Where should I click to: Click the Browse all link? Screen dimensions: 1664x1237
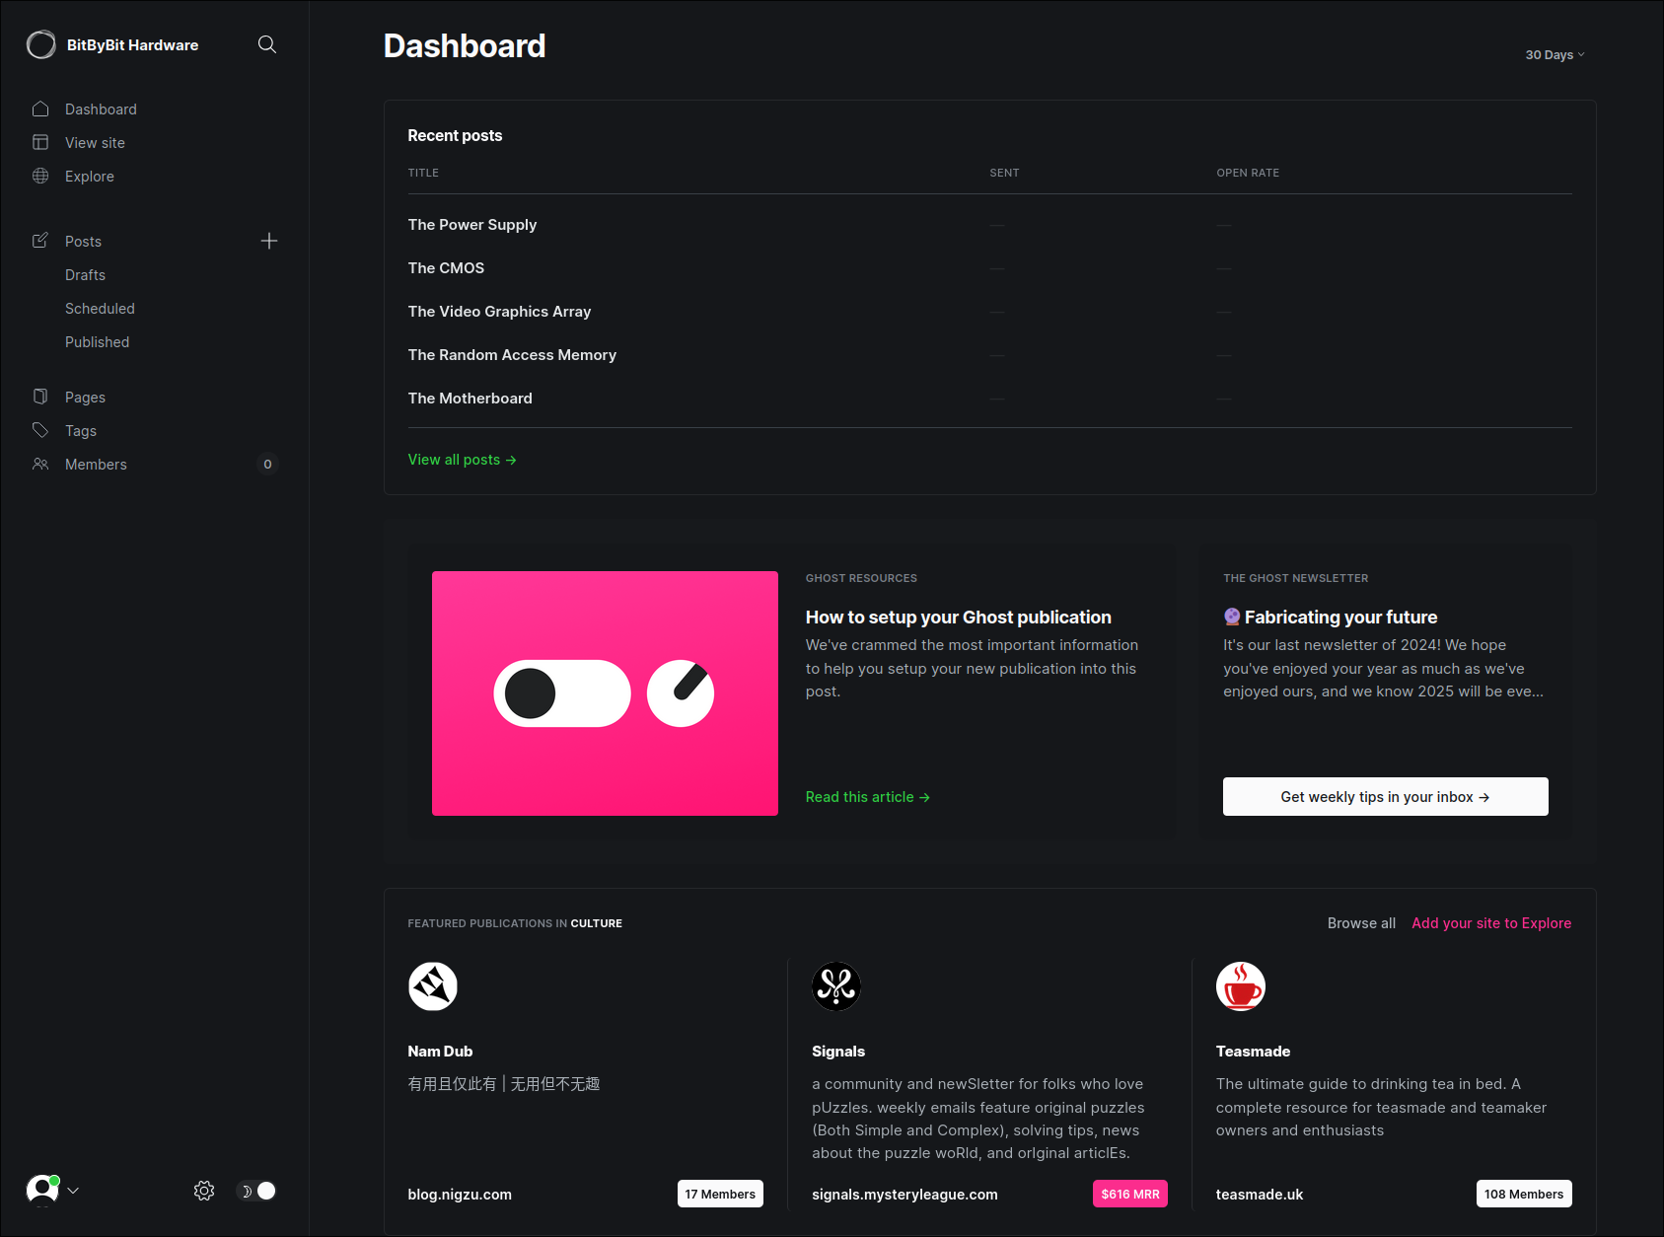tap(1361, 923)
